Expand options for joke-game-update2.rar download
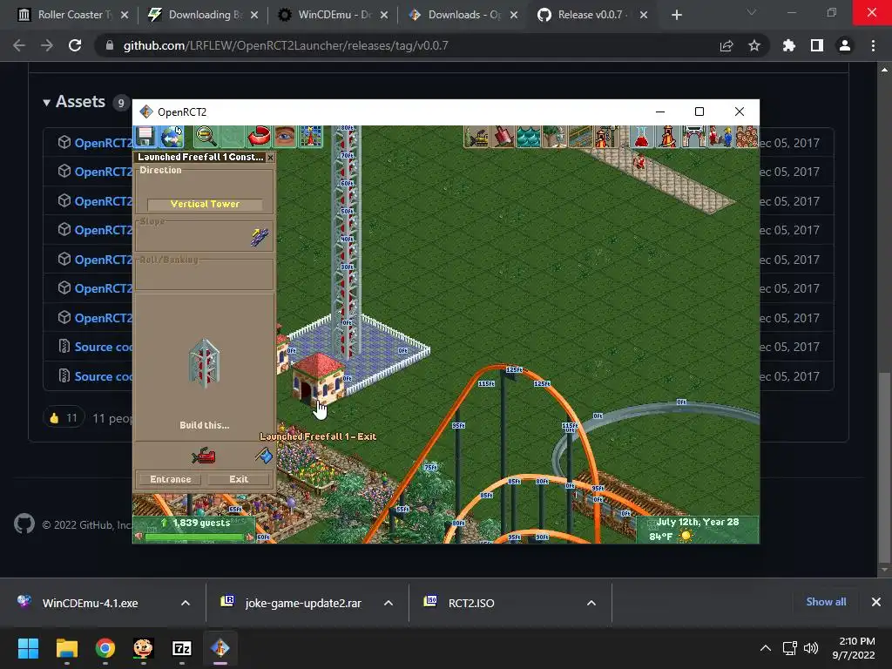 (x=389, y=603)
